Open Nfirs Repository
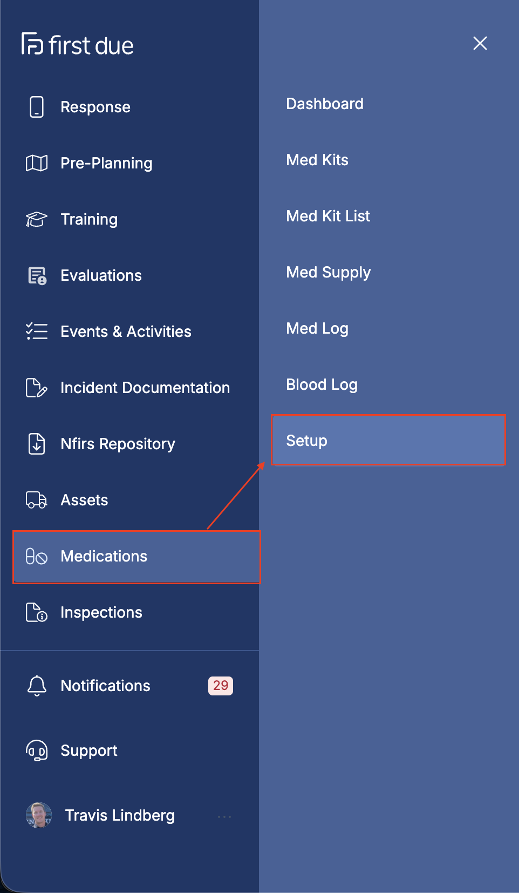 point(118,444)
